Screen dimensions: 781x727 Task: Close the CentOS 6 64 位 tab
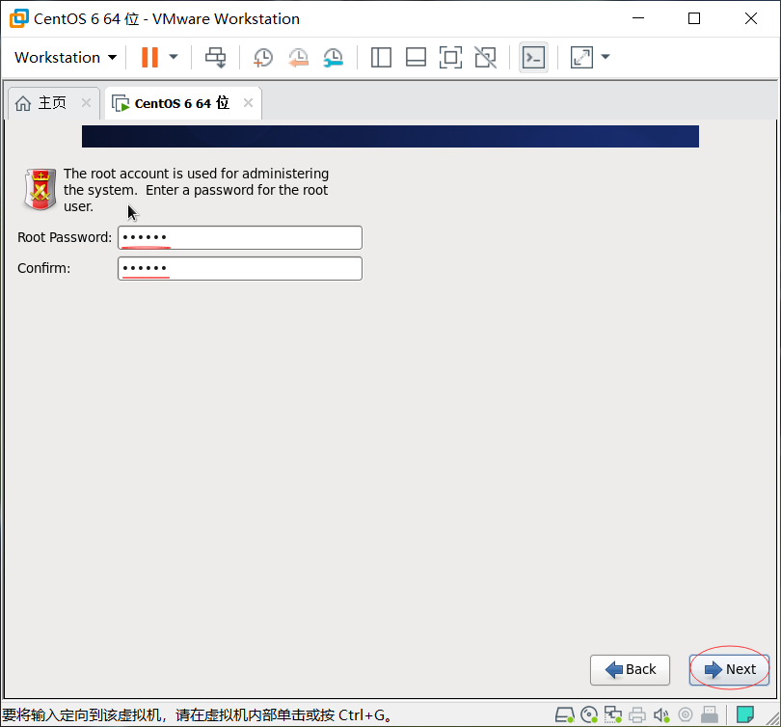[248, 102]
